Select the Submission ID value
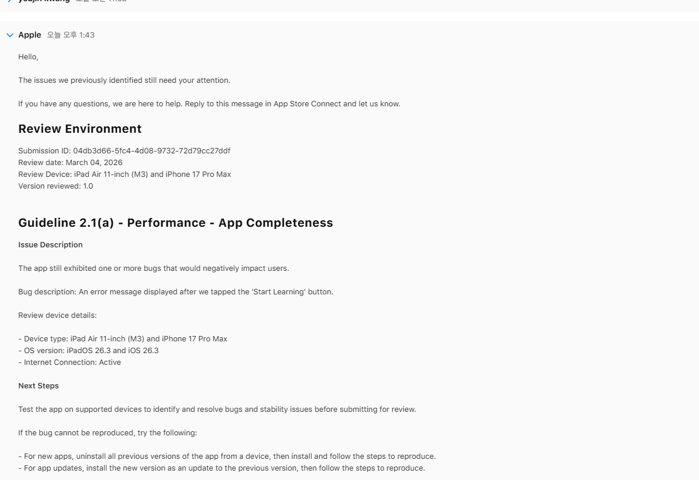 [x=124, y=150]
